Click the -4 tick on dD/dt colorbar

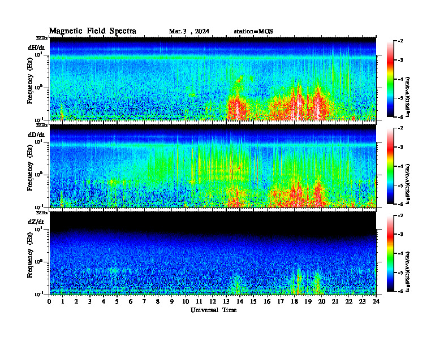coord(401,166)
